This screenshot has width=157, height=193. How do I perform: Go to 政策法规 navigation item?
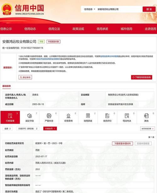click(78, 29)
